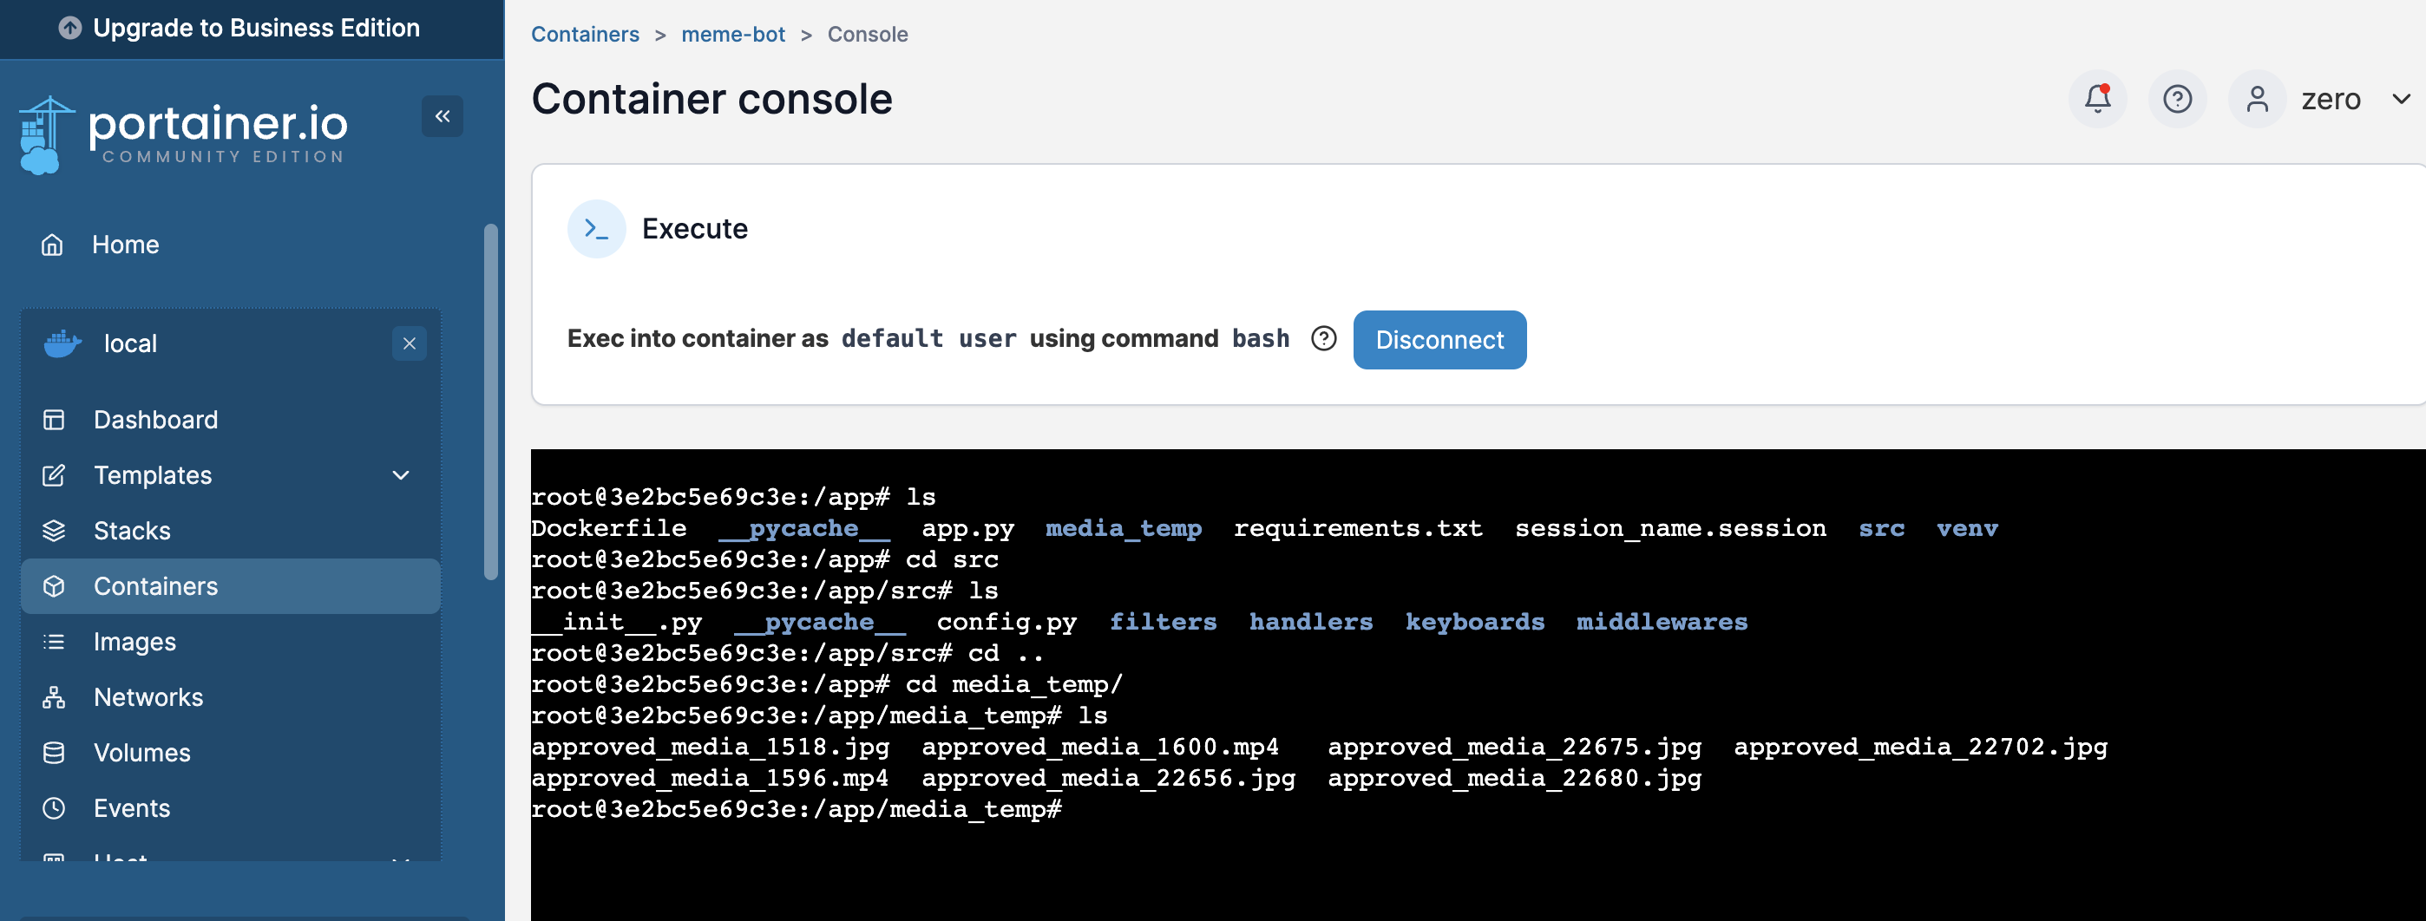The image size is (2426, 921).
Task: Click config.py in terminal output
Action: (1006, 623)
